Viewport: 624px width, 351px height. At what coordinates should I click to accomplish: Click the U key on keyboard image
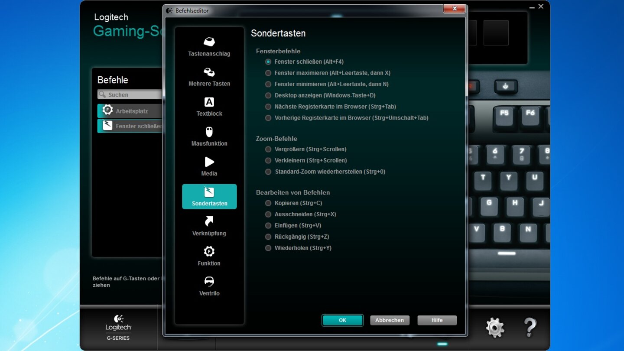[x=535, y=182]
